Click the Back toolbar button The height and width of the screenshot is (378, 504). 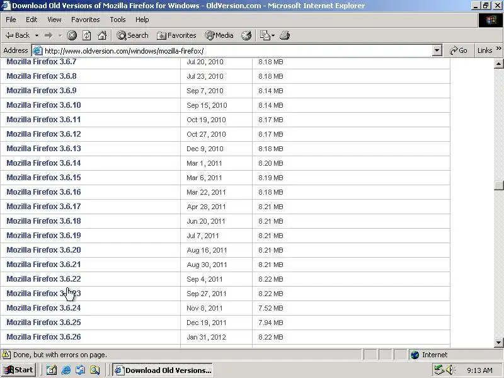[18, 35]
